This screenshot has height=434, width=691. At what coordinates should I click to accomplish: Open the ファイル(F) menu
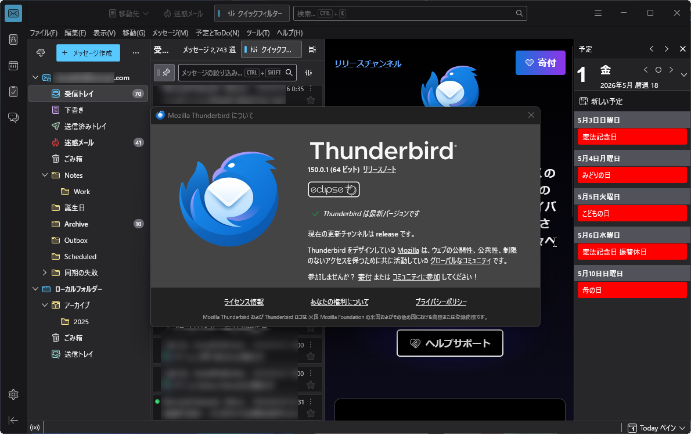tap(44, 33)
